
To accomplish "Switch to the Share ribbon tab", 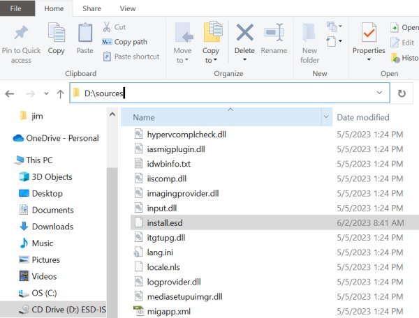I will [91, 8].
